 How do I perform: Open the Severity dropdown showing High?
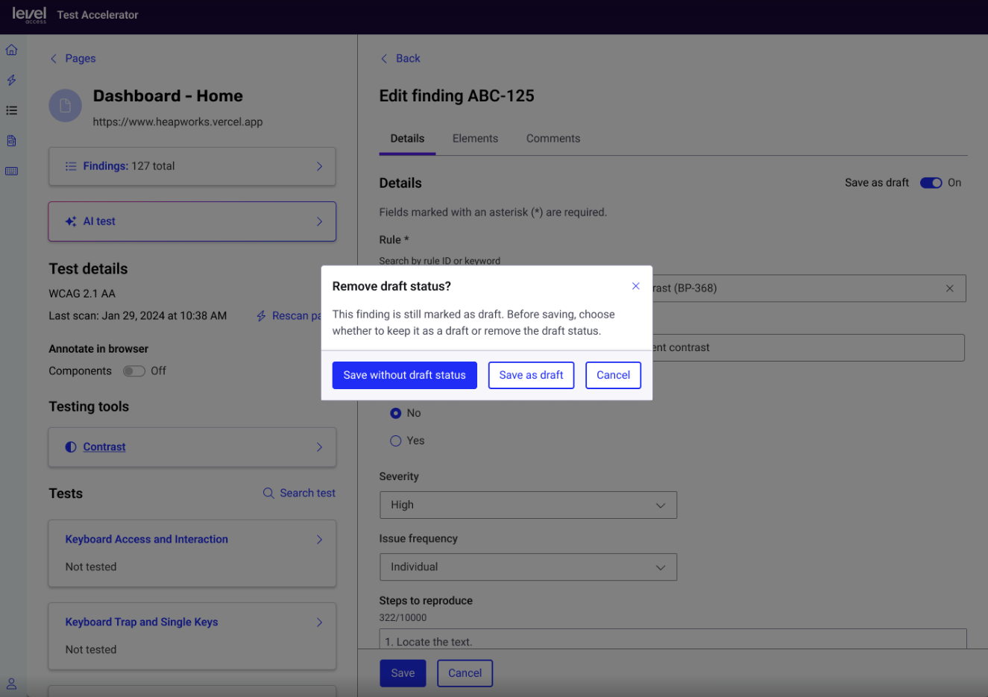528,505
